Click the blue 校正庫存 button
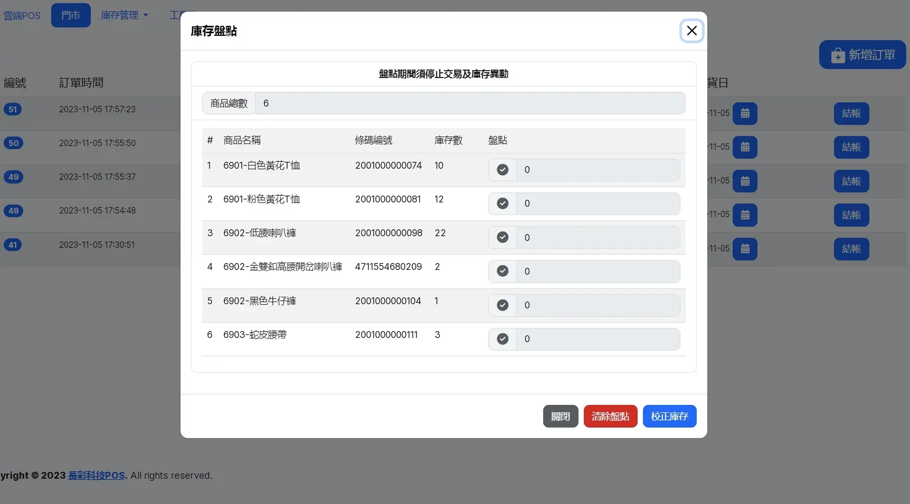 669,416
